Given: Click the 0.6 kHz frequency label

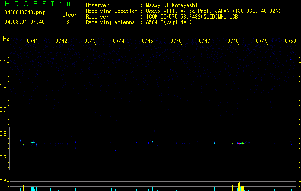Looking at the screenshot, I should click(4, 181).
